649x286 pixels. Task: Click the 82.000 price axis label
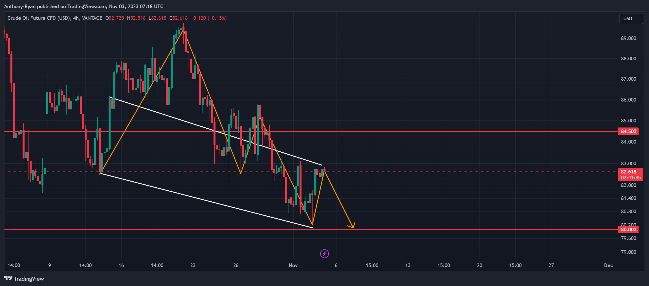click(x=628, y=185)
